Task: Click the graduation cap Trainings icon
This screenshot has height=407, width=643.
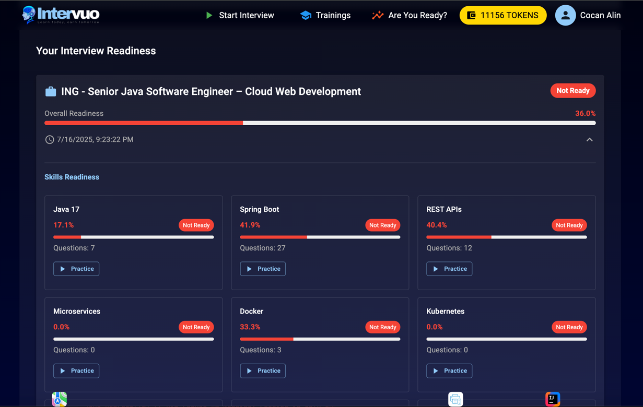Action: [x=306, y=16]
